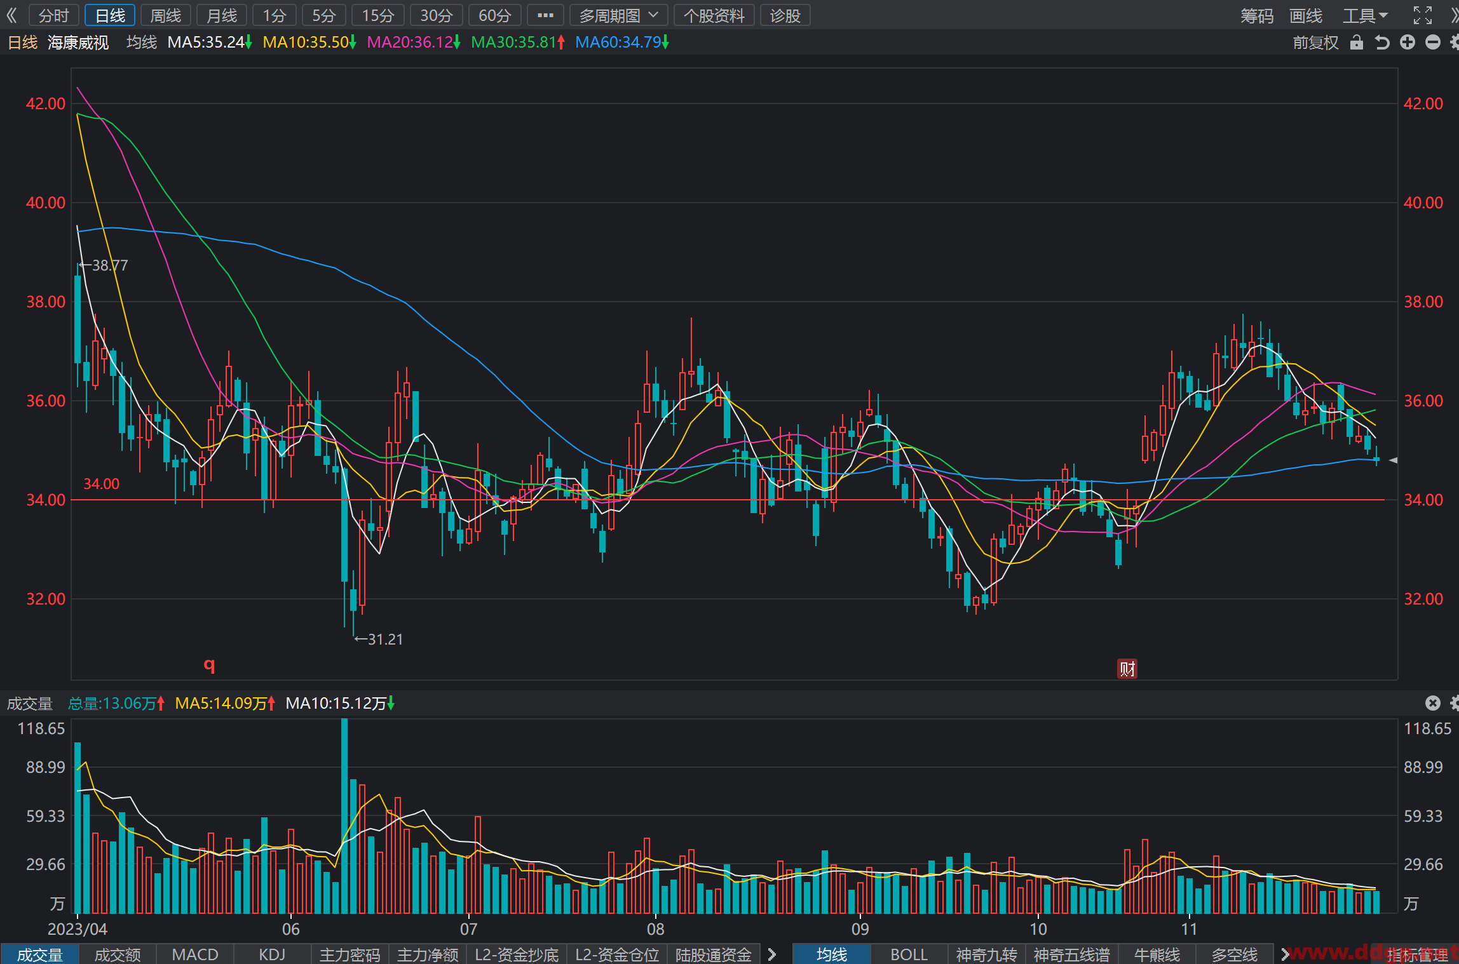
Task: Select the BOLL overlay tab
Action: pos(909,954)
